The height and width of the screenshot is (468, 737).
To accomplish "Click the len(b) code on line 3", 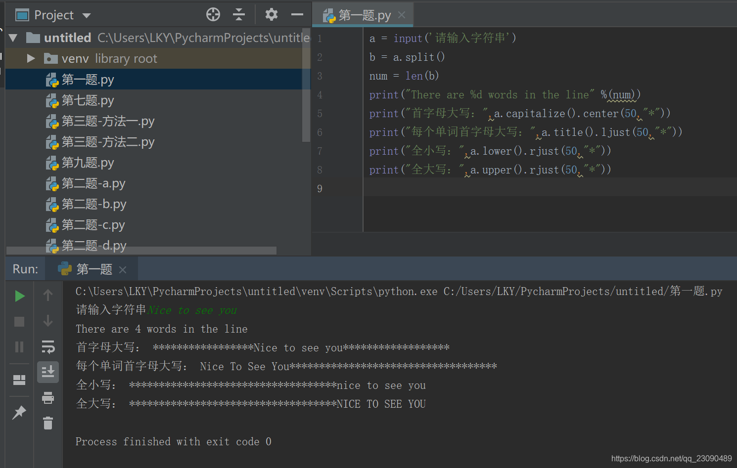I will click(x=422, y=76).
